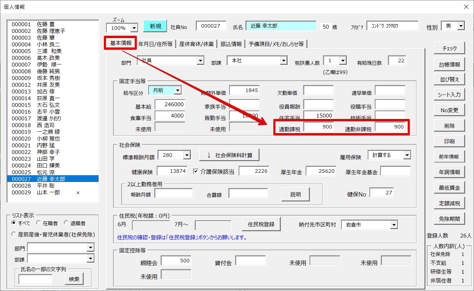The width and height of the screenshot is (474, 291).
Task: Click the 社会保険料計算 button
Action: [229, 155]
